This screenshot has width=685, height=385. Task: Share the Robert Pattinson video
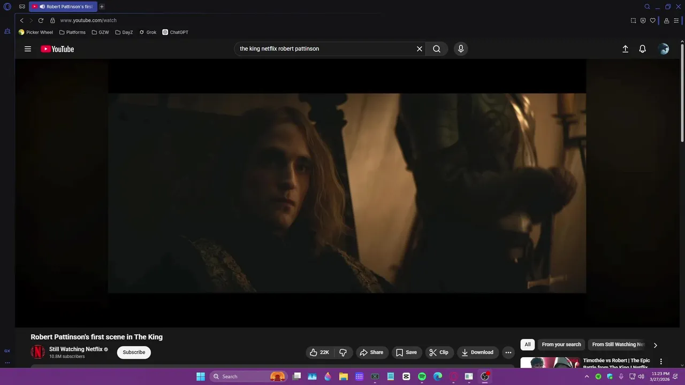[371, 352]
